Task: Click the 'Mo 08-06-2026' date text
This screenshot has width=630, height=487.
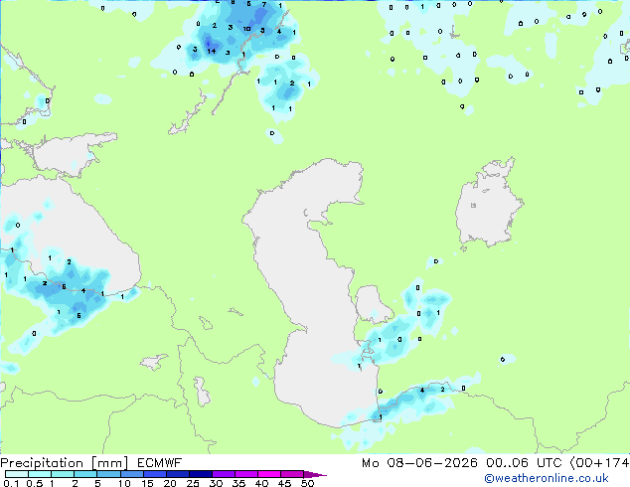Action: pyautogui.click(x=419, y=463)
